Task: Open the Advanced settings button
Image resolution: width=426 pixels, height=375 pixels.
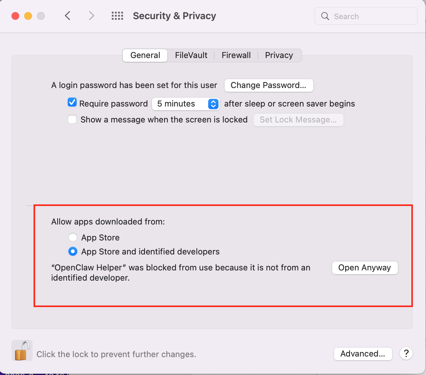Action: (x=363, y=354)
